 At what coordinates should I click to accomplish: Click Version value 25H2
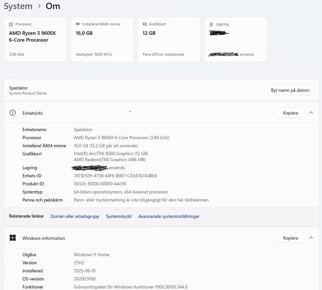(79, 263)
